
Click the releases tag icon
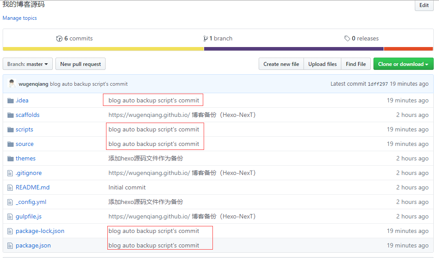347,39
